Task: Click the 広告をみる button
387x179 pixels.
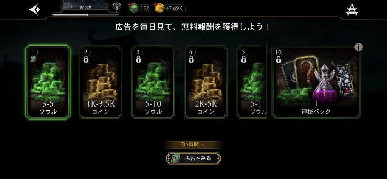Action: [x=193, y=159]
